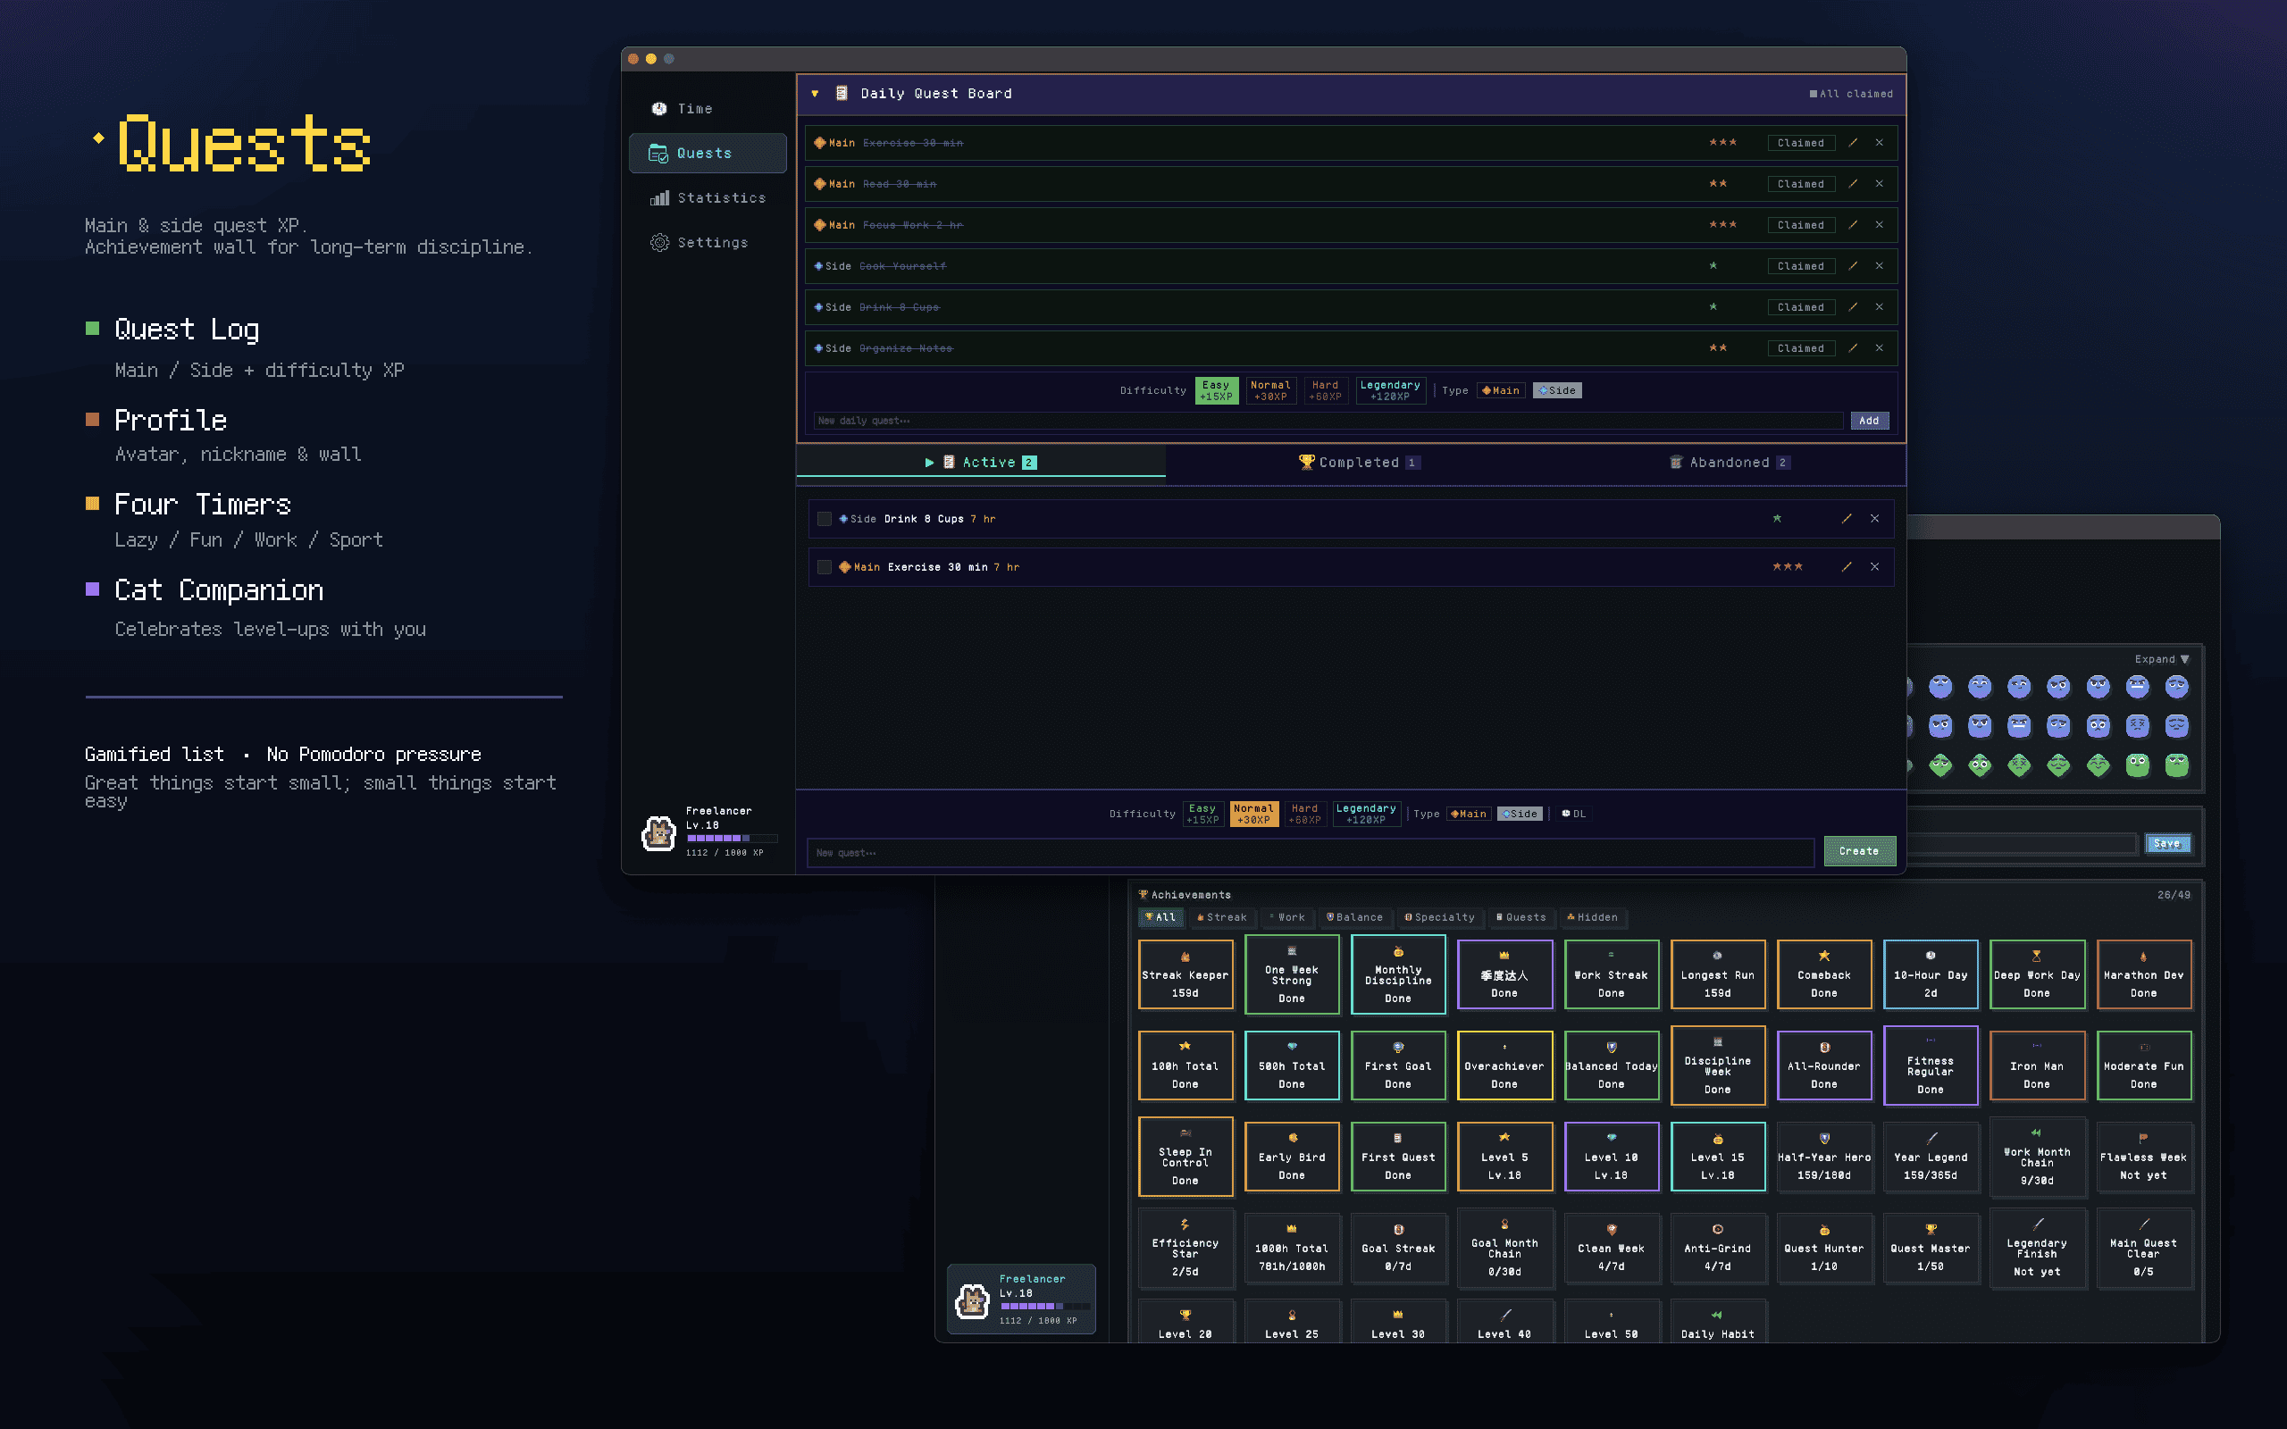
Task: Click the 26/49 achievements counter
Action: pyautogui.click(x=2173, y=894)
